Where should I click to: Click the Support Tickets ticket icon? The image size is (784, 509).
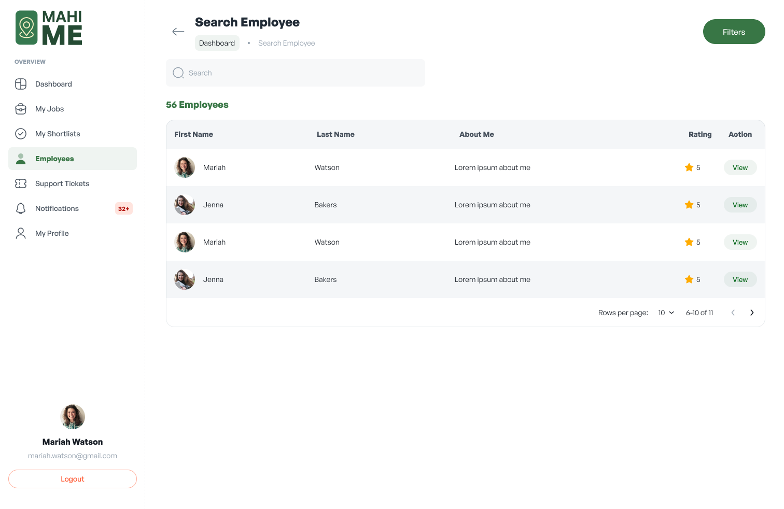coord(21,183)
